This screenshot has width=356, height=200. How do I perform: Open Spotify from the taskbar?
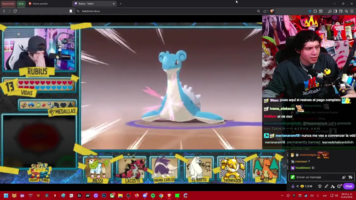point(153,196)
